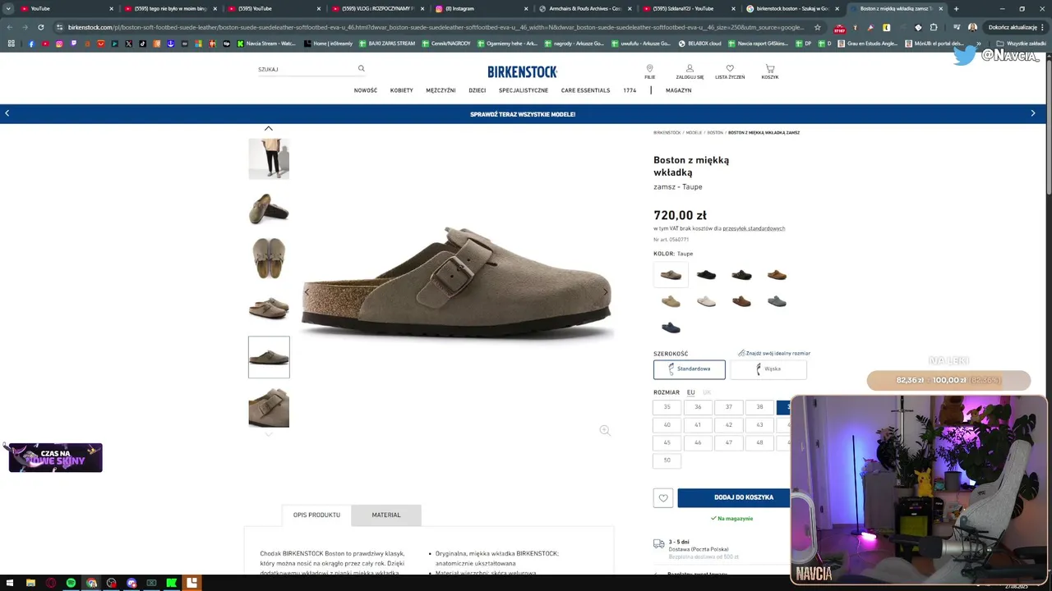Show the next product image with right arrow
The height and width of the screenshot is (591, 1052).
606,291
